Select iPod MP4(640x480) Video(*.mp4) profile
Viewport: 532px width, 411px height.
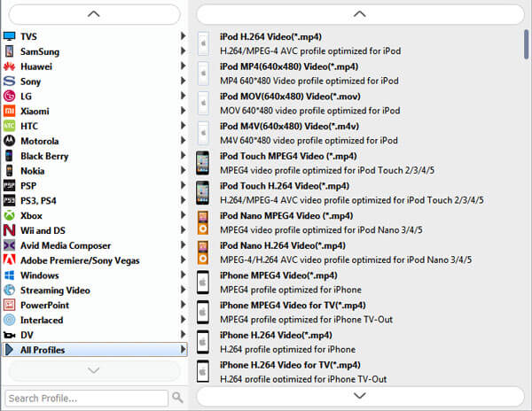[x=359, y=74]
